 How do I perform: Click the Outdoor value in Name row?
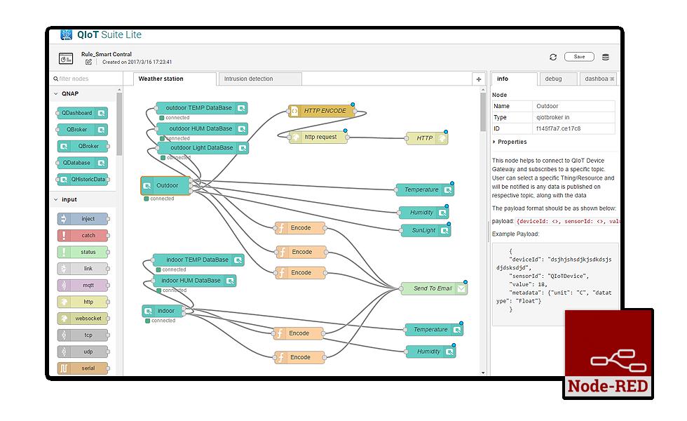pos(547,106)
